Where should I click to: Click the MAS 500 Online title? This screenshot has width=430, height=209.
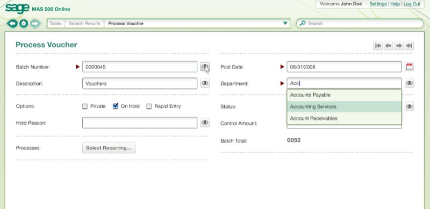[51, 9]
